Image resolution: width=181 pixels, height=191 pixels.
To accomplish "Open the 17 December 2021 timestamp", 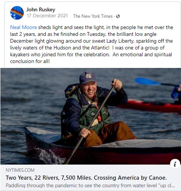I will pyautogui.click(x=47, y=16).
